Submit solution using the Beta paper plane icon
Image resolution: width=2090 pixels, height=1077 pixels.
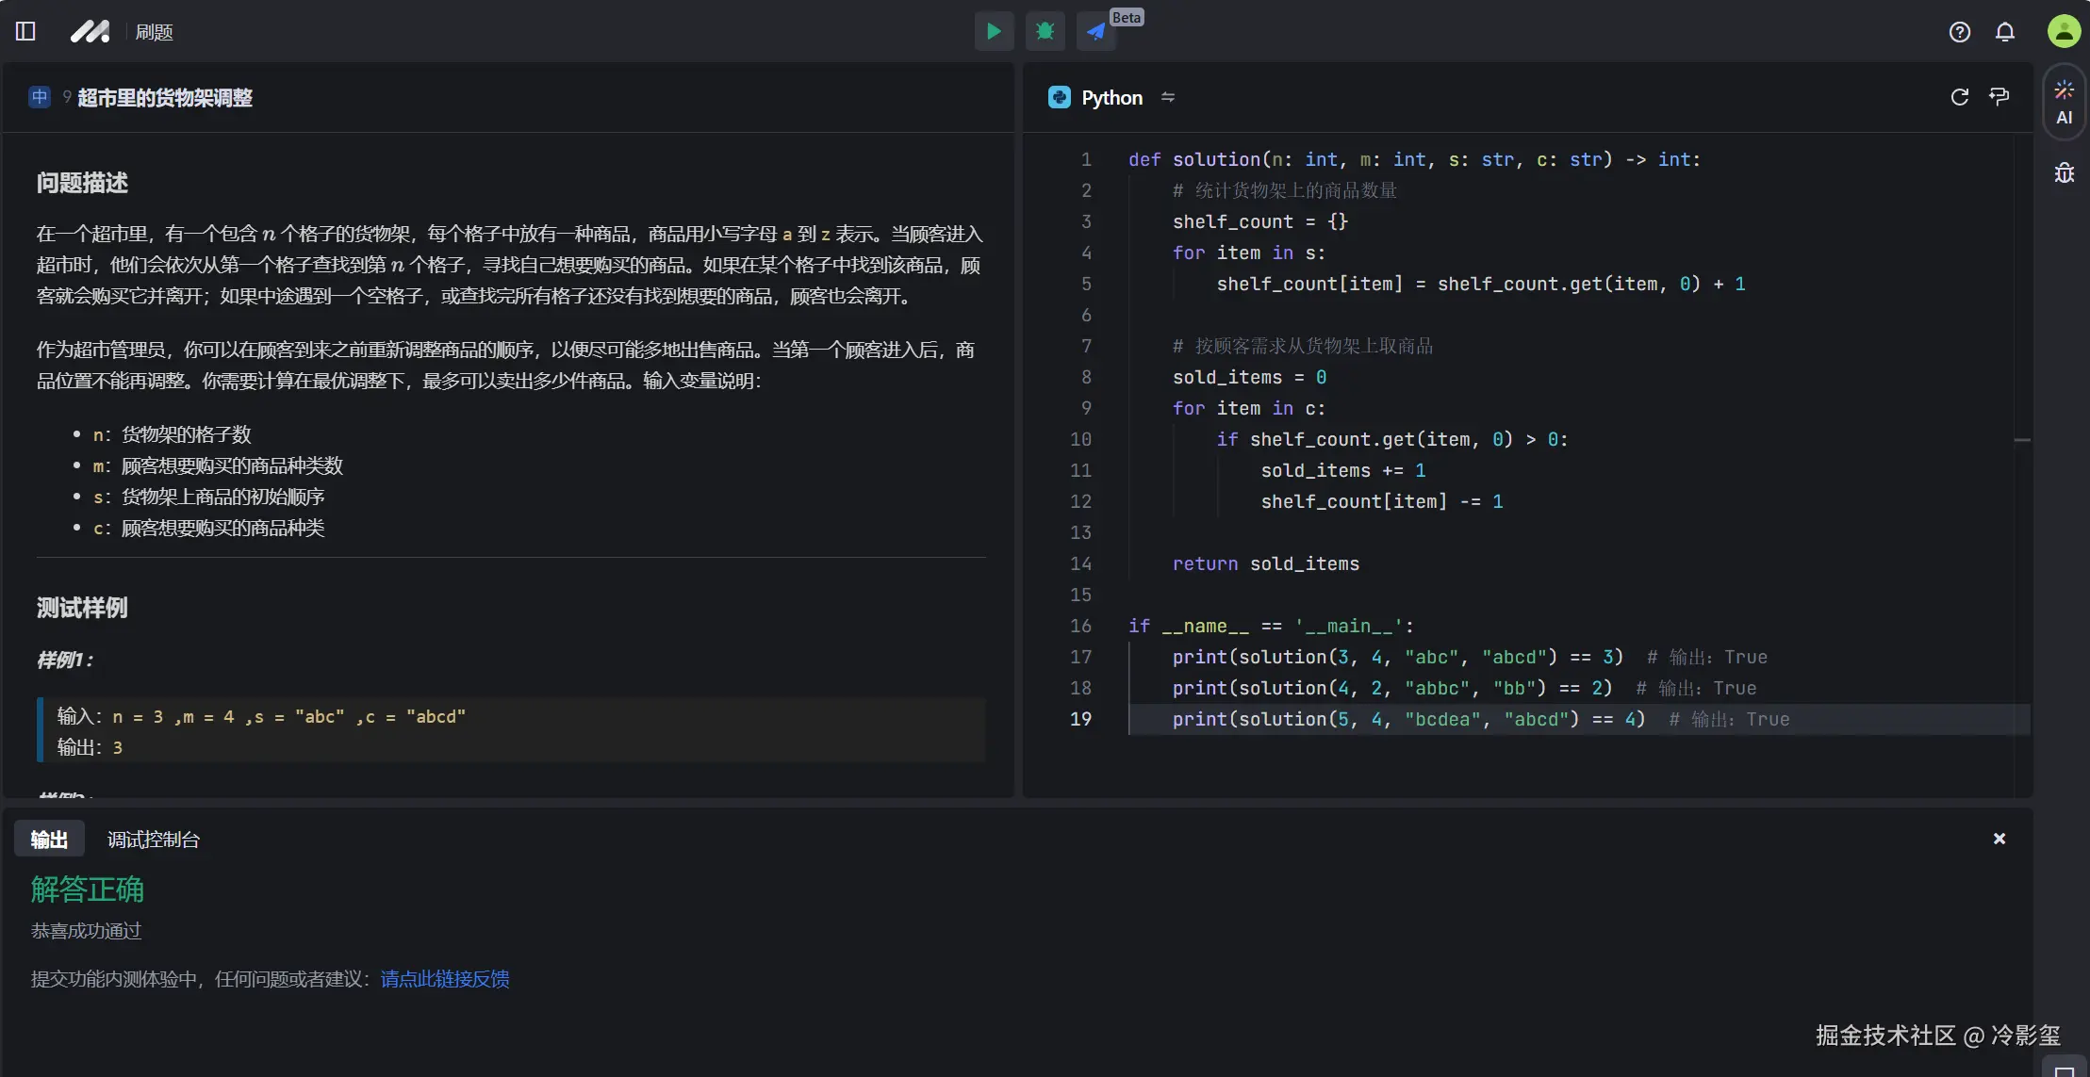pyautogui.click(x=1094, y=30)
